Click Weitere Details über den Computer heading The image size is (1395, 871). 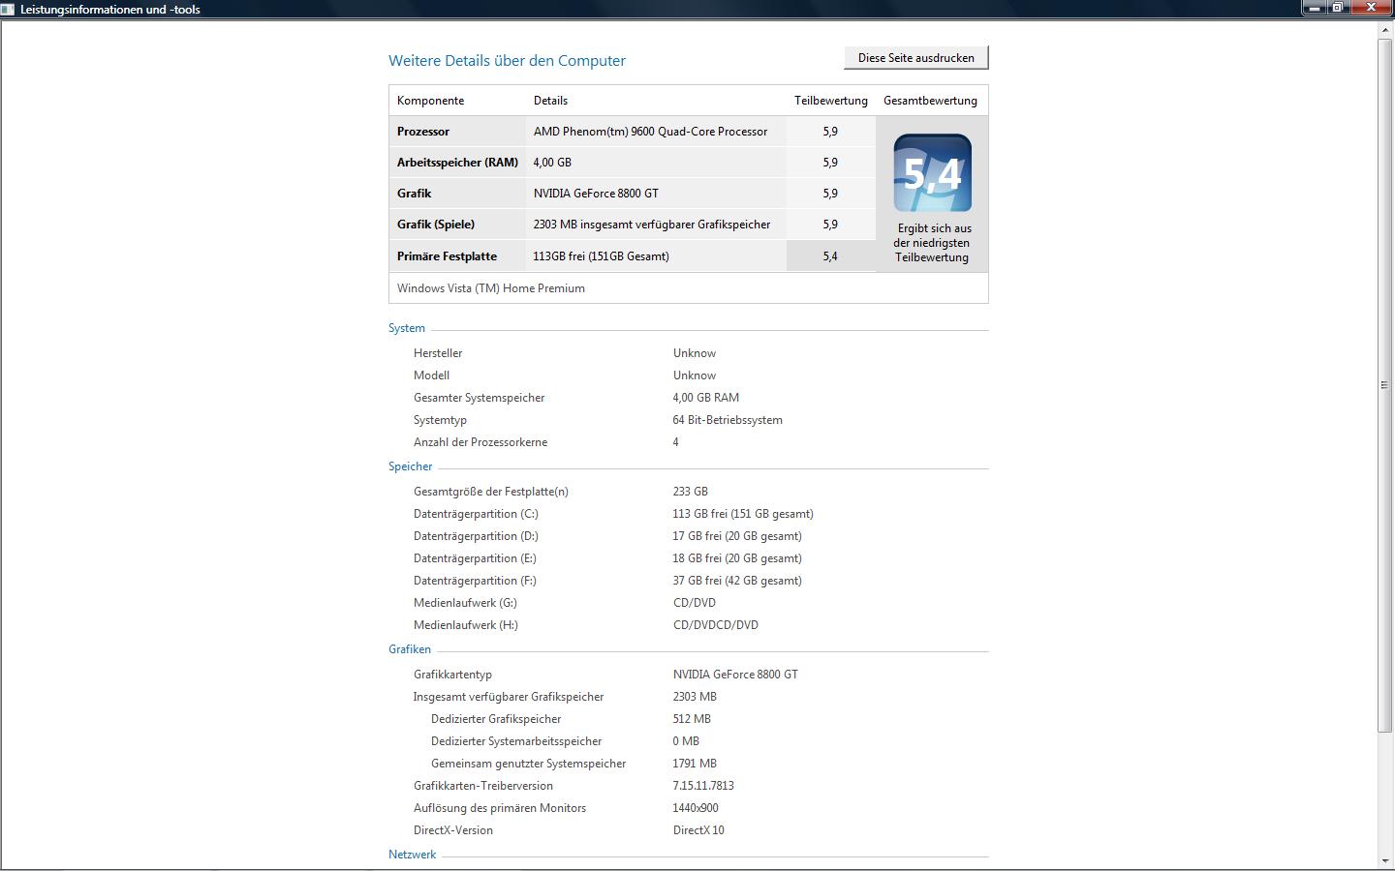tap(507, 60)
